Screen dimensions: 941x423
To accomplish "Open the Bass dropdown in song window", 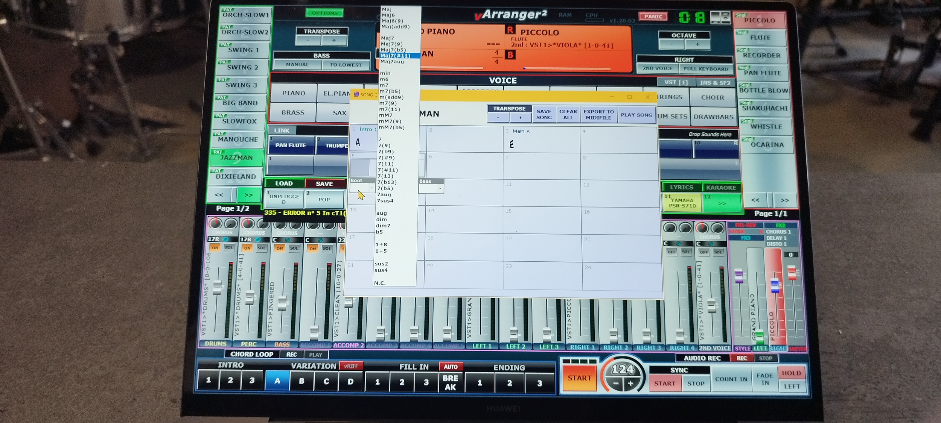I will [431, 189].
